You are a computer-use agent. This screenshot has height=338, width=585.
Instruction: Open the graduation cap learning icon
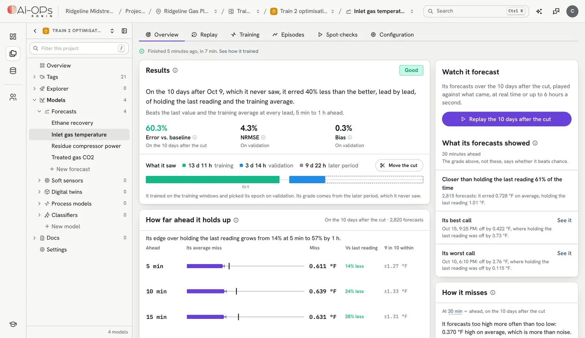click(13, 324)
